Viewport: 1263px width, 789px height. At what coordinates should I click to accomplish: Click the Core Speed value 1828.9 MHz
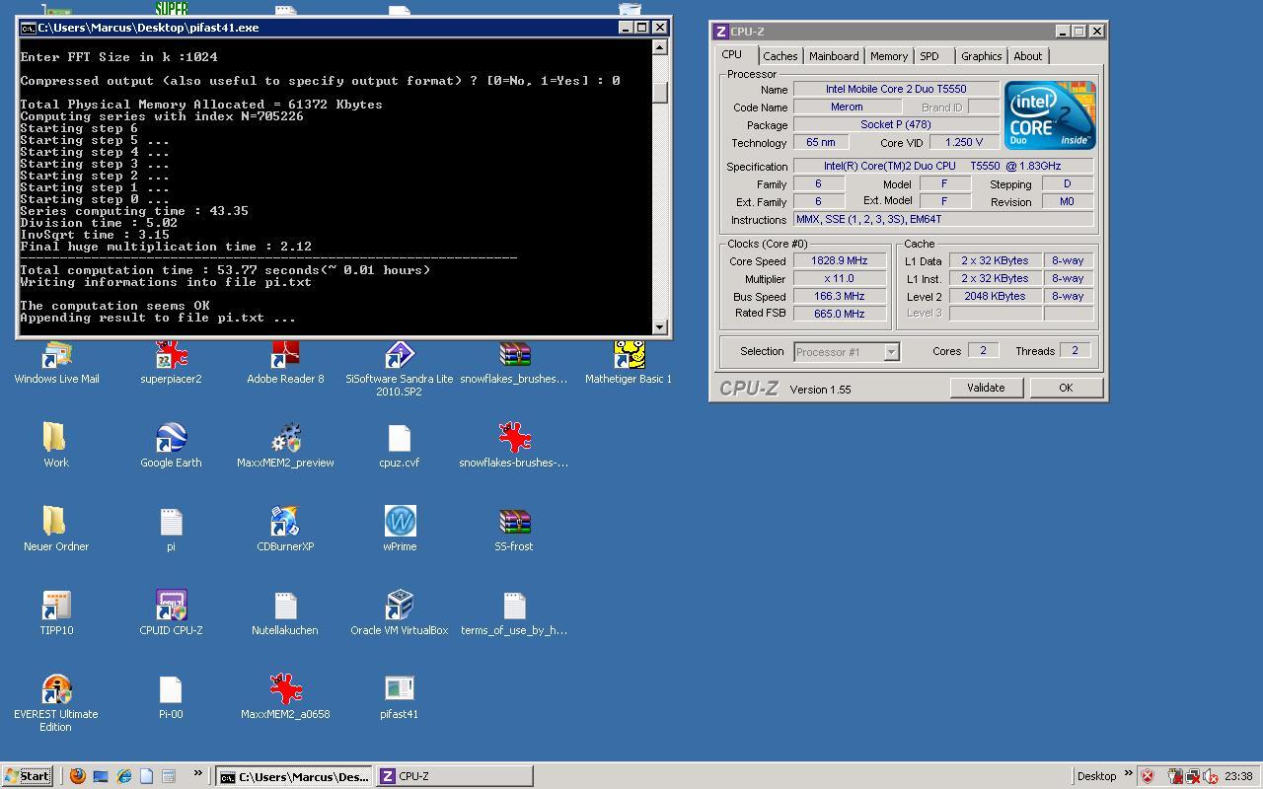840,261
